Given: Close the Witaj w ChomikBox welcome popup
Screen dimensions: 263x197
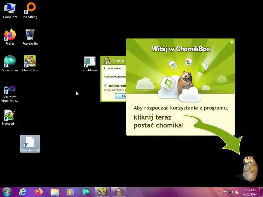Looking at the screenshot, I should click(232, 42).
